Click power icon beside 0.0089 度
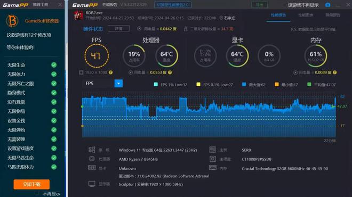Viewport: 352px width, 197px height. tap(295, 72)
